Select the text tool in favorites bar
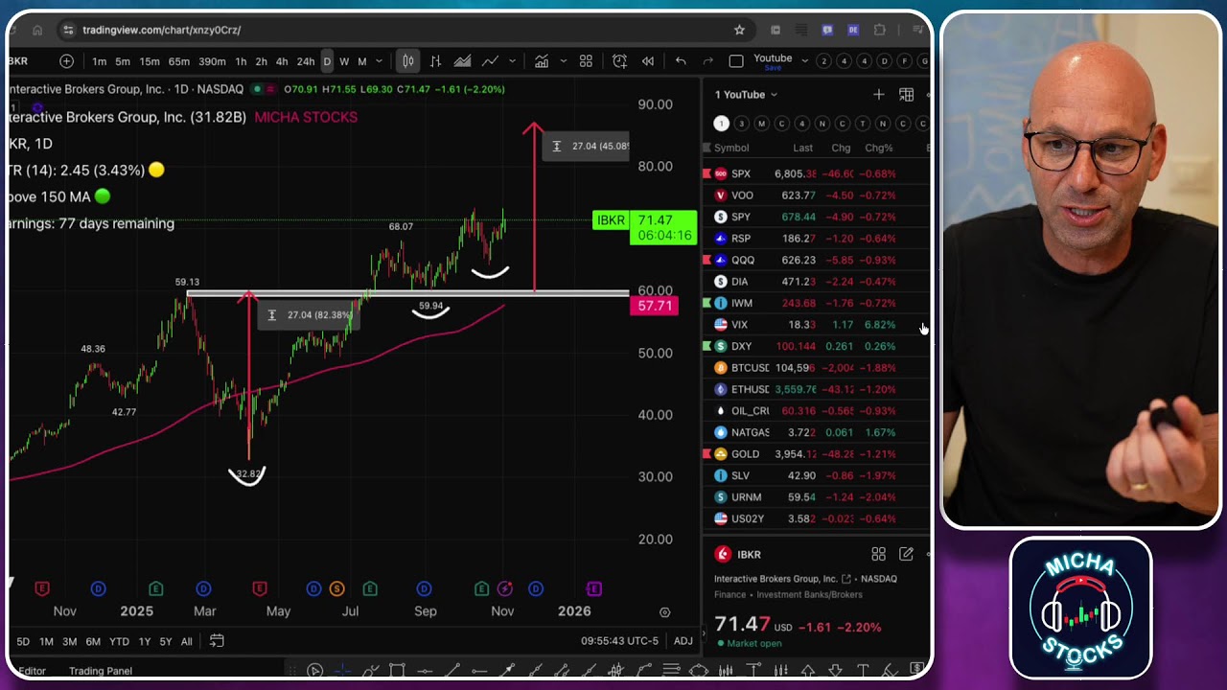Screen dimensions: 1227x690 pos(863,670)
